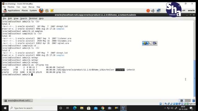
Task: Click 'tnsnames.ora' file name in terminal output
Action: 64,41
